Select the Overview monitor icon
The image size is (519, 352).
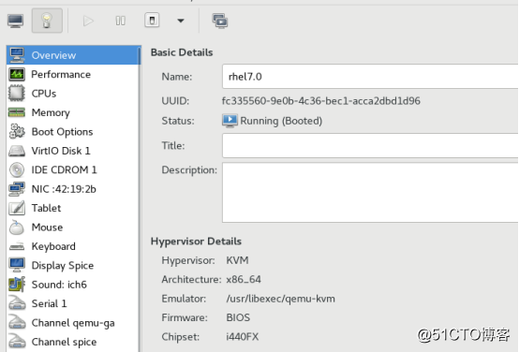17,55
